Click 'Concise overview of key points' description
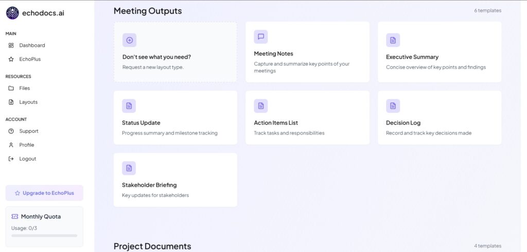The width and height of the screenshot is (527, 252). (436, 67)
